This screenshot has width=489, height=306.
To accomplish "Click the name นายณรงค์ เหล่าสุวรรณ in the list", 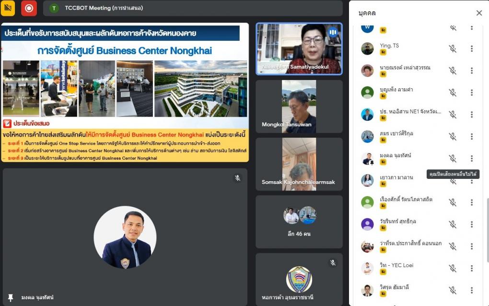I will [x=405, y=67].
